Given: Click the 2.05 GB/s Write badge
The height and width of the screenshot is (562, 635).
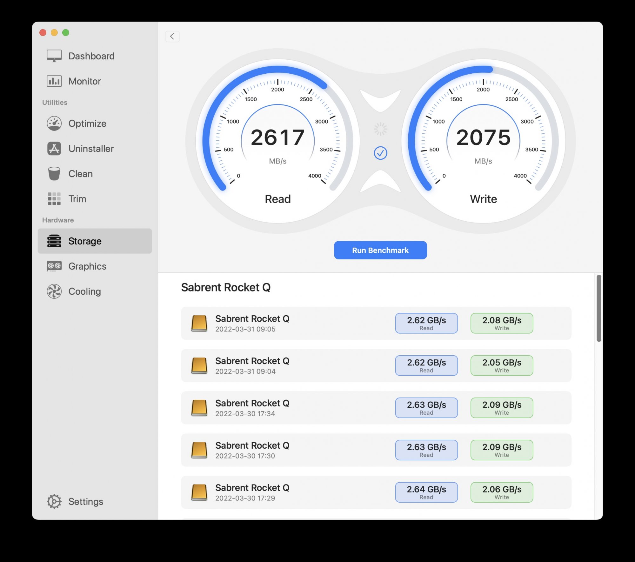Looking at the screenshot, I should tap(501, 365).
